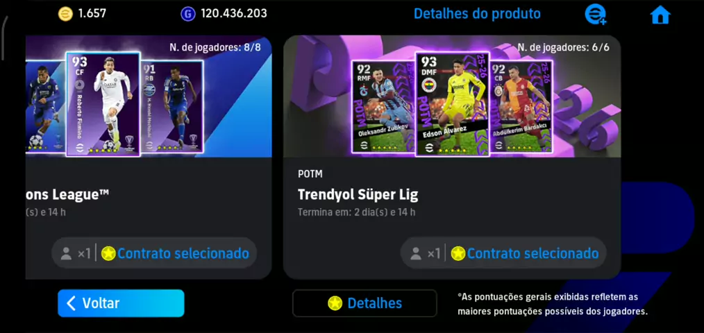
Task: Open the Abdülkerim Bardakcı player card
Action: pos(521,107)
